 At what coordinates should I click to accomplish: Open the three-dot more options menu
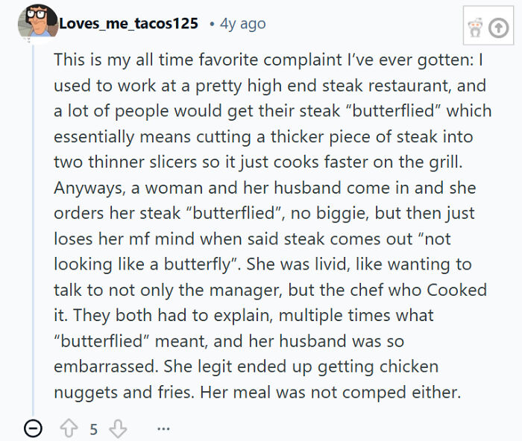point(163,428)
